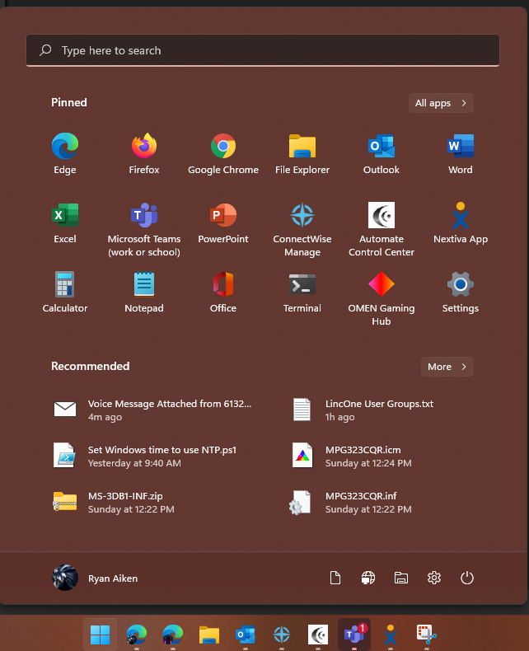
Task: Open File Explorer pinned app
Action: coord(302,153)
